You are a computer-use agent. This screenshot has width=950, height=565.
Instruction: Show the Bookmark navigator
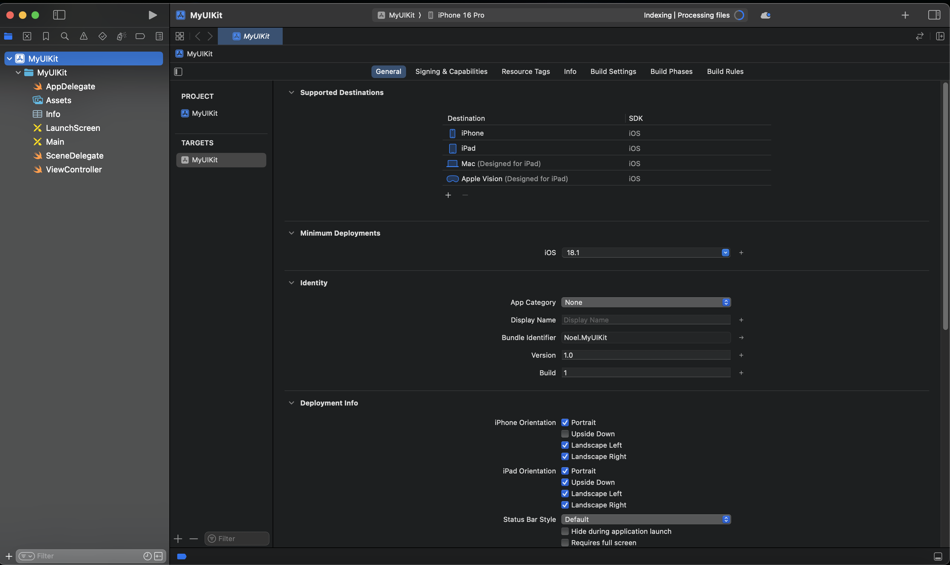click(46, 36)
